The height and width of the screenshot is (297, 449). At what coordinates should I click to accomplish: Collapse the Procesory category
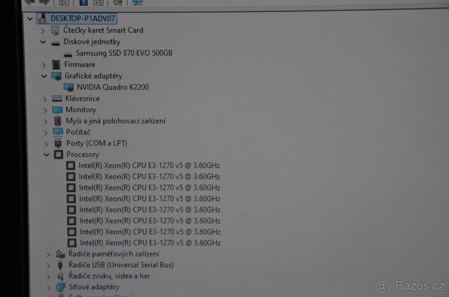(46, 154)
